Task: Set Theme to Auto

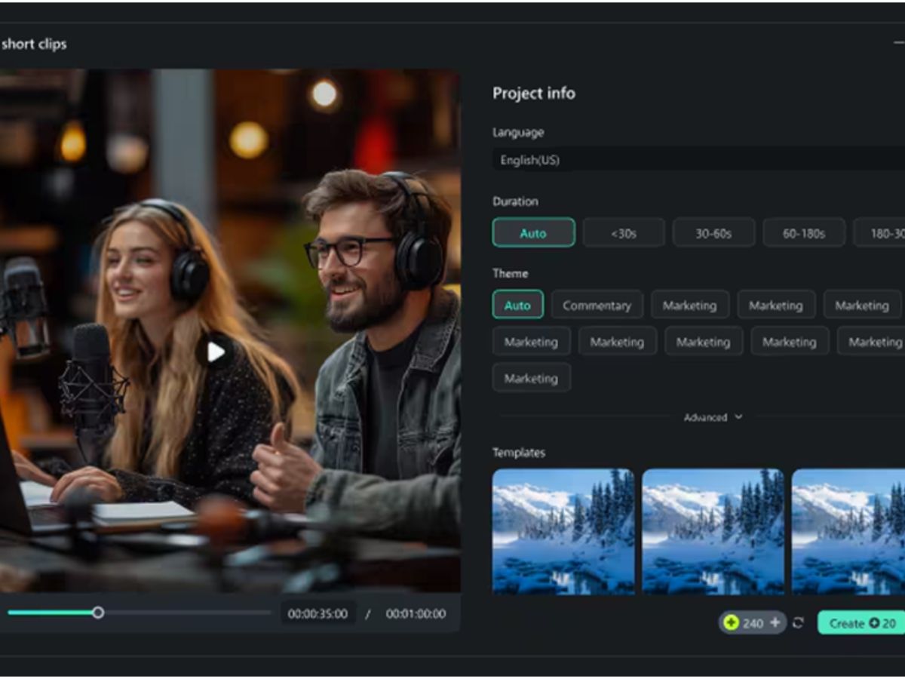Action: point(517,305)
